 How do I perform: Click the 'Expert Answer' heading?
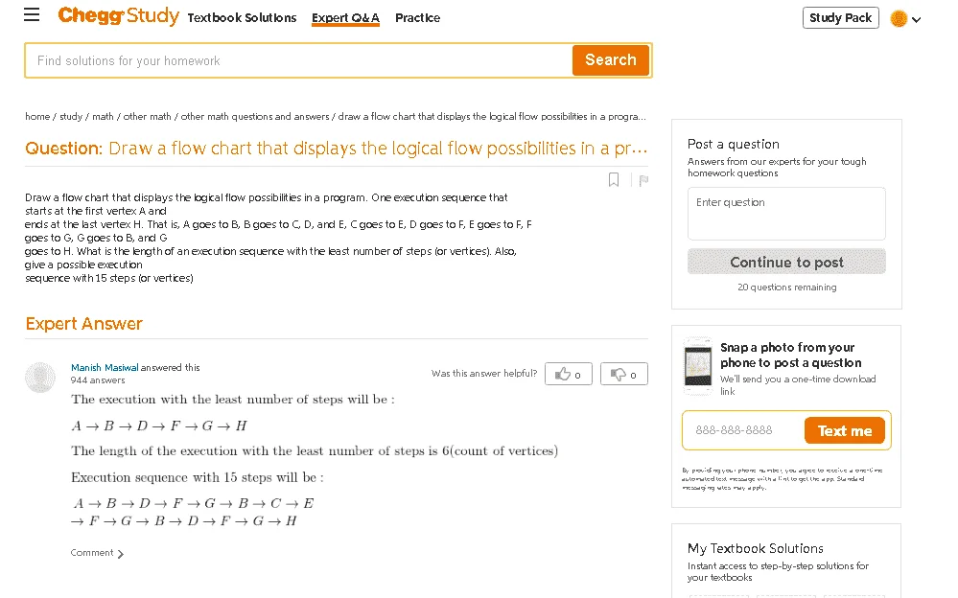(x=83, y=324)
